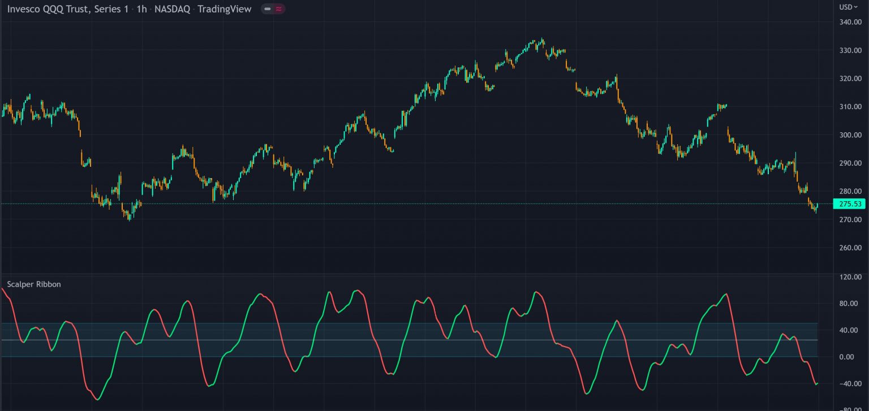The width and height of the screenshot is (869, 411).
Task: Open TradingView via the watermark link
Action: click(x=225, y=9)
